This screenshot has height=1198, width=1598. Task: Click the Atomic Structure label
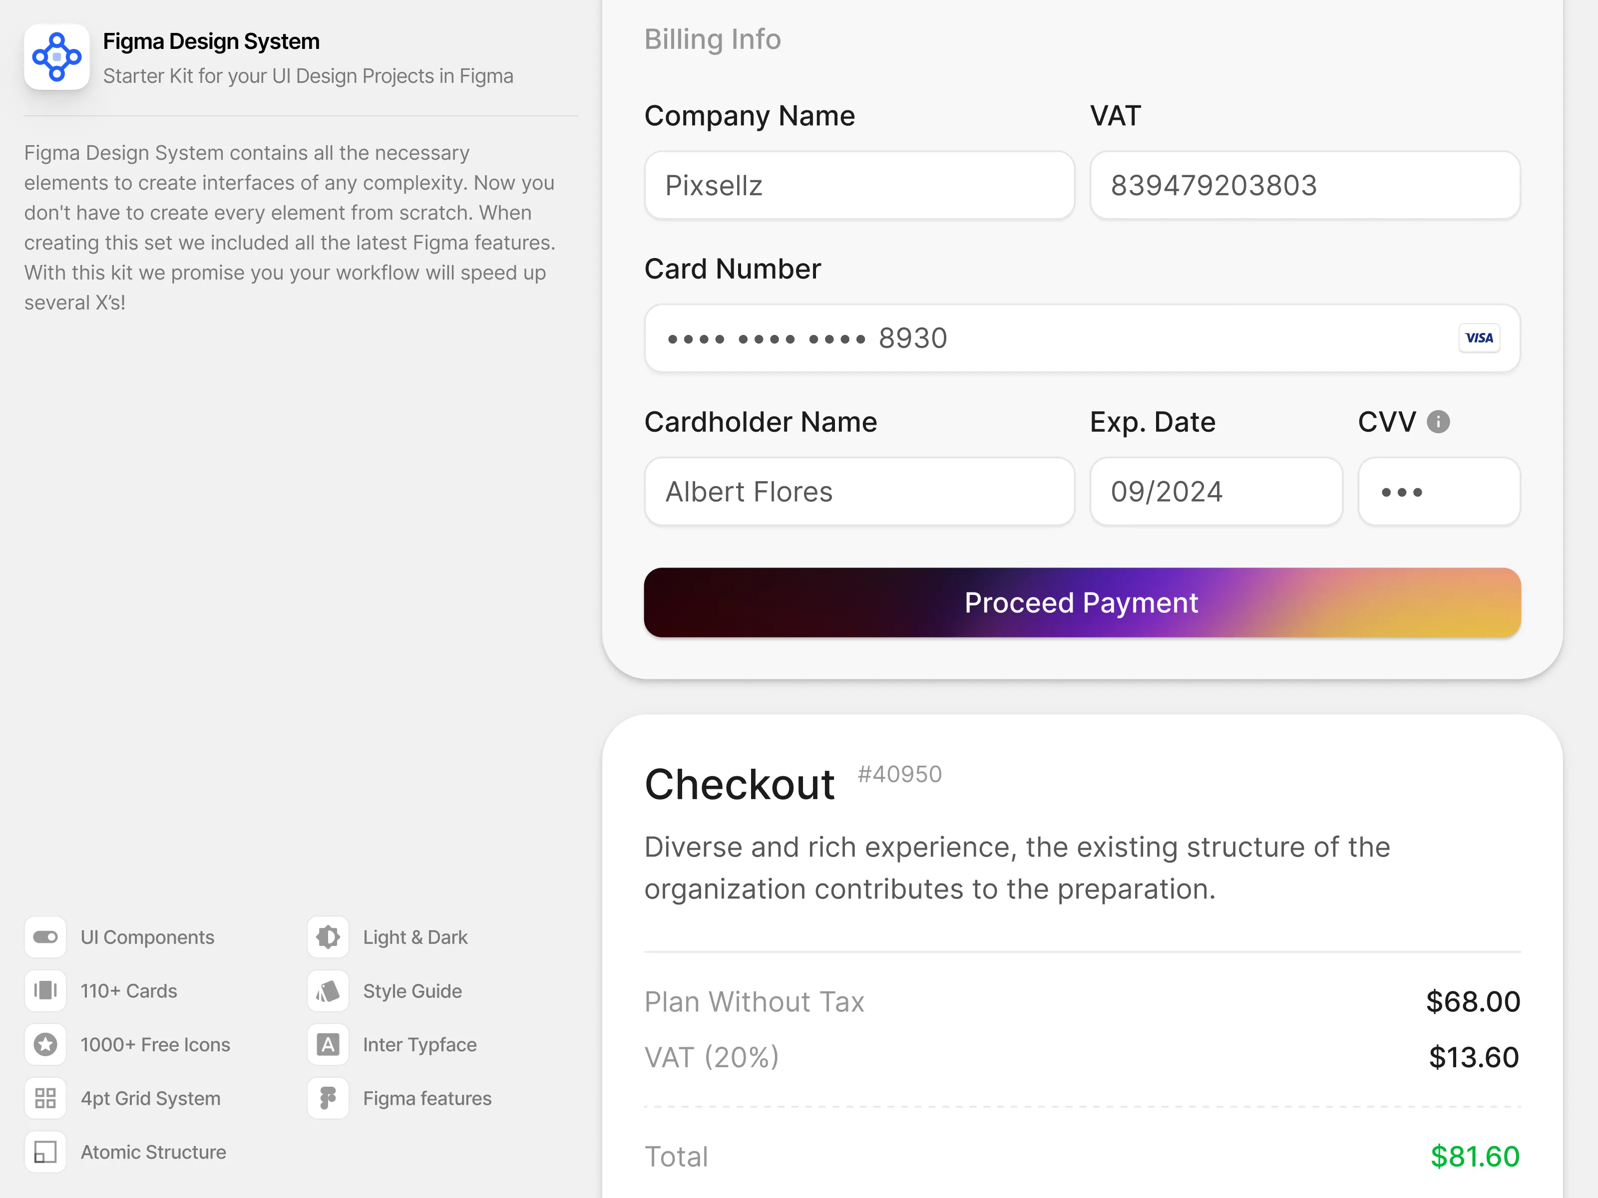(153, 1152)
